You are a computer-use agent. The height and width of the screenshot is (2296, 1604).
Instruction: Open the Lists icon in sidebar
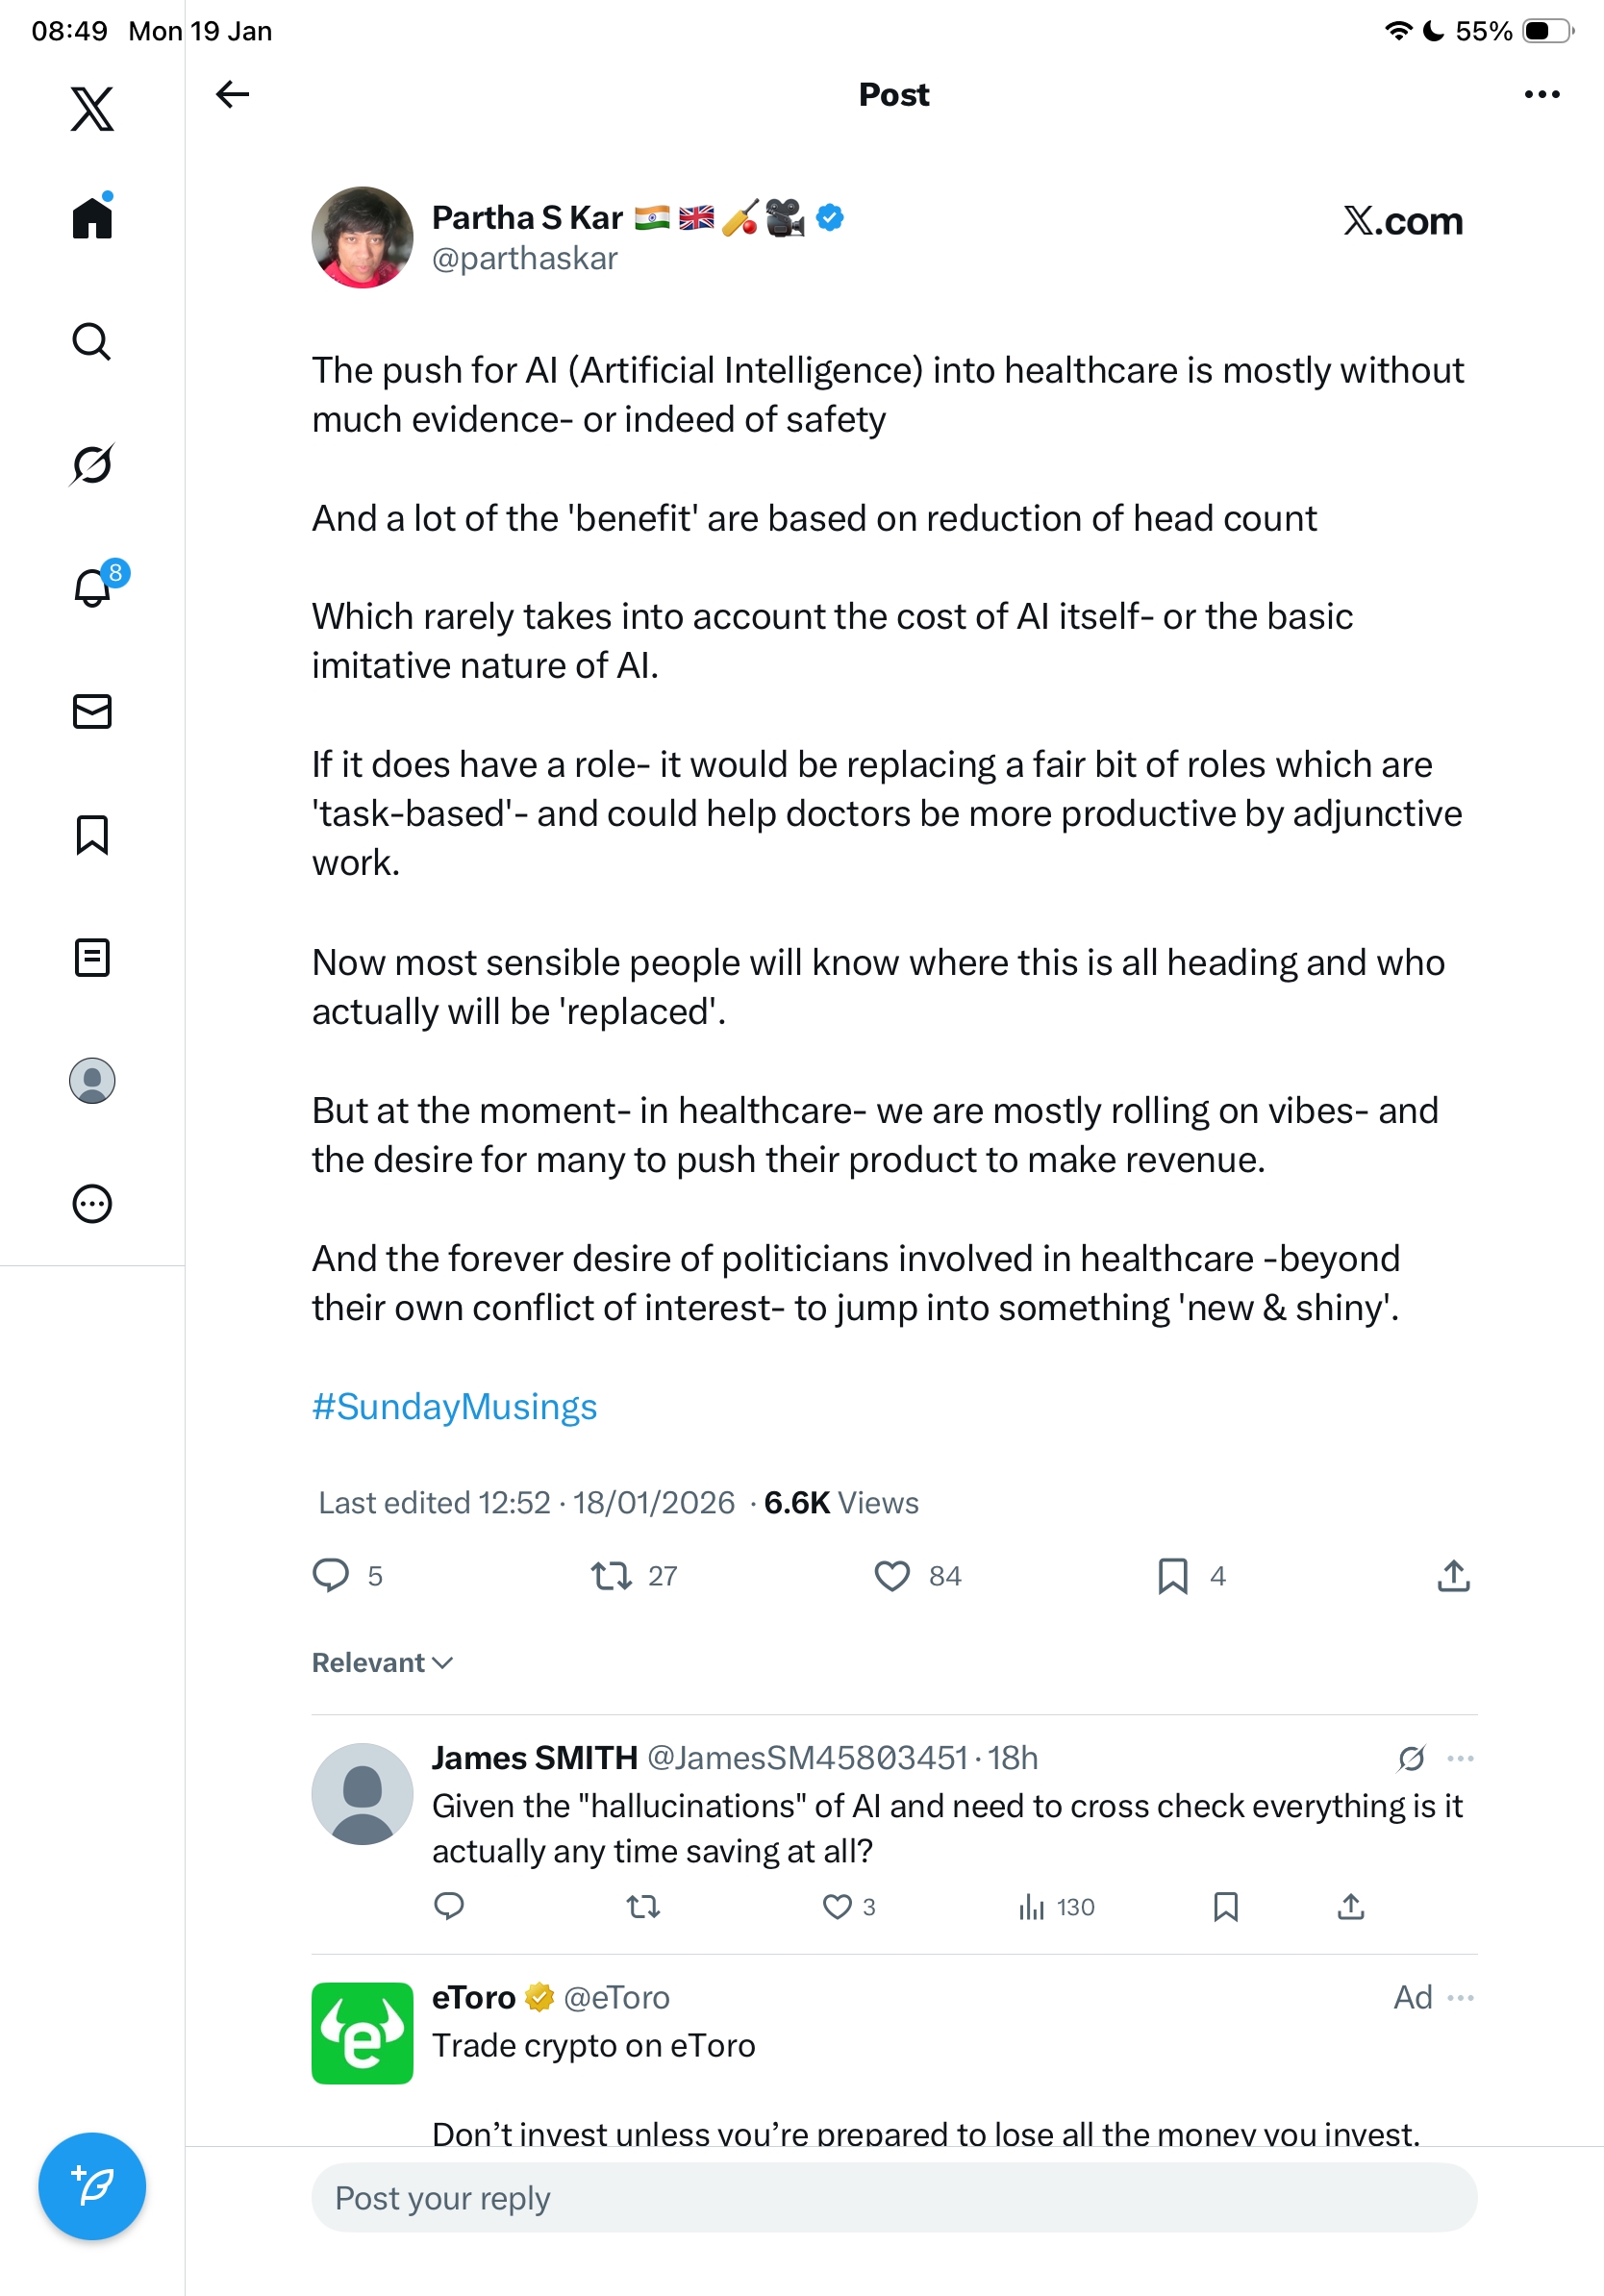[x=92, y=957]
